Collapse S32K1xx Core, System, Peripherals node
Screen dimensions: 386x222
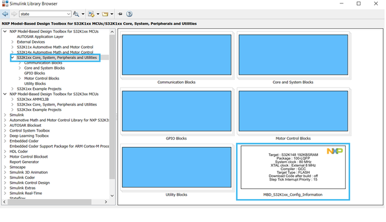(13, 58)
